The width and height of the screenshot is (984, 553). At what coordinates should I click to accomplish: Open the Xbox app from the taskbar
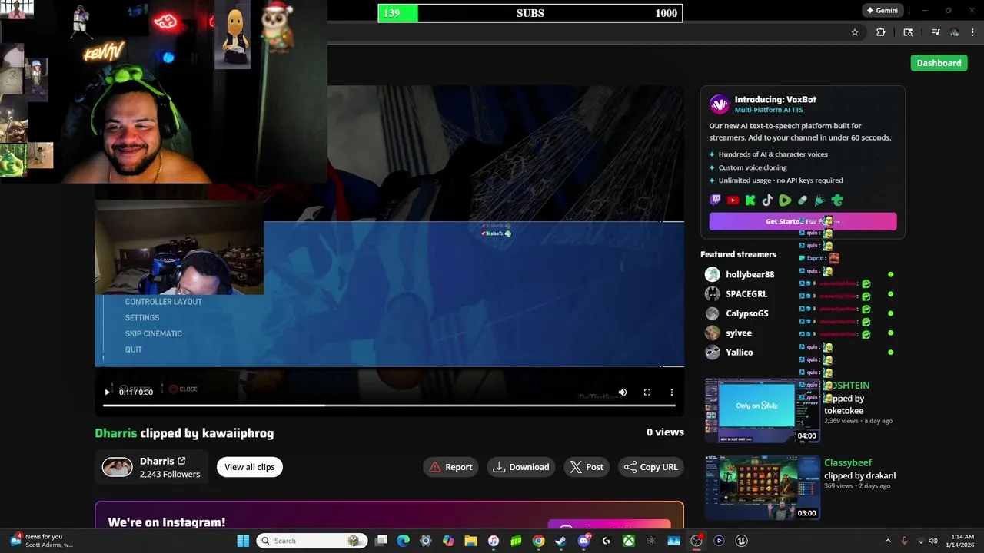click(629, 541)
